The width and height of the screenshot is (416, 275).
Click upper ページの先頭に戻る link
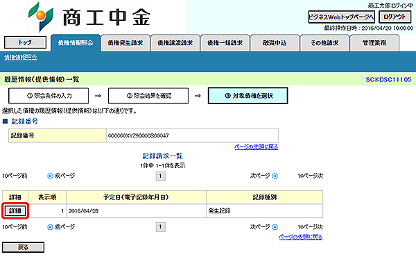257,147
